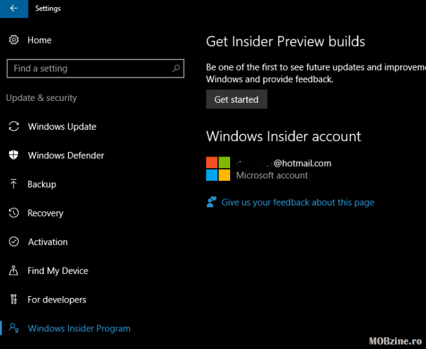Viewport: 426px width, 349px height.
Task: Focus the 'Find a setting' search field
Action: coord(91,69)
